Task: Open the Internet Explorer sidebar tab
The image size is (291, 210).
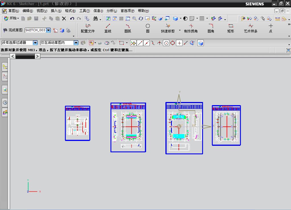Action: [5, 90]
